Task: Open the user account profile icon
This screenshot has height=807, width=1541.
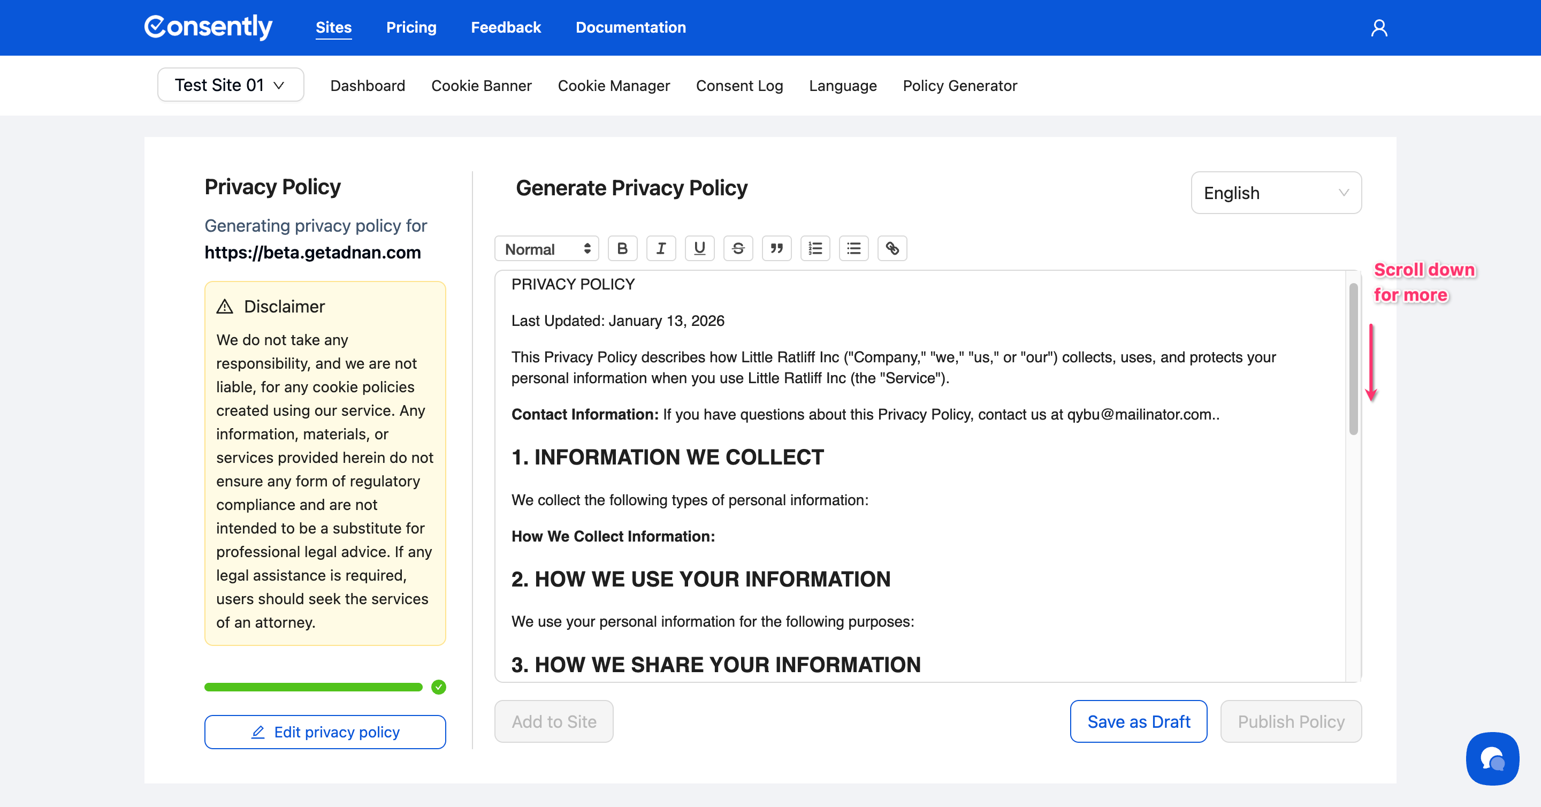Action: pos(1379,27)
